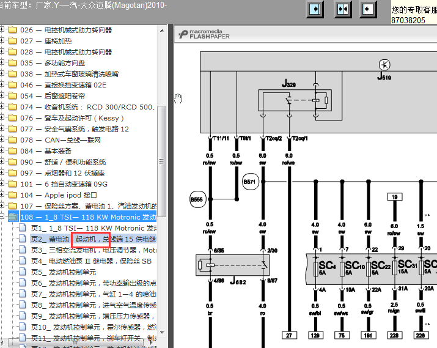
Task: Click reference box 19 in diagram
Action: pyautogui.click(x=395, y=197)
